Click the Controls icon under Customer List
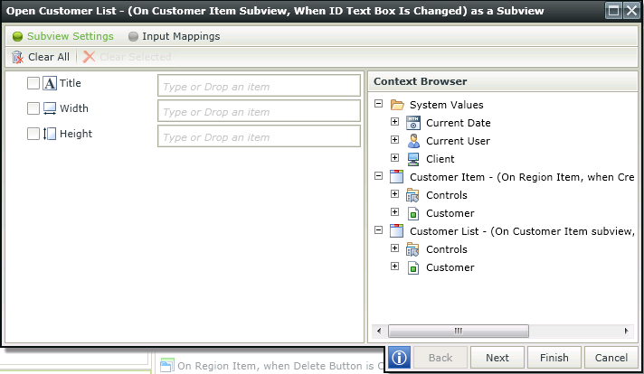The width and height of the screenshot is (644, 374). [412, 249]
